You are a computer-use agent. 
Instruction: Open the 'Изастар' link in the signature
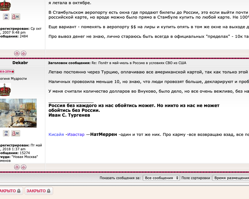tap(76, 135)
